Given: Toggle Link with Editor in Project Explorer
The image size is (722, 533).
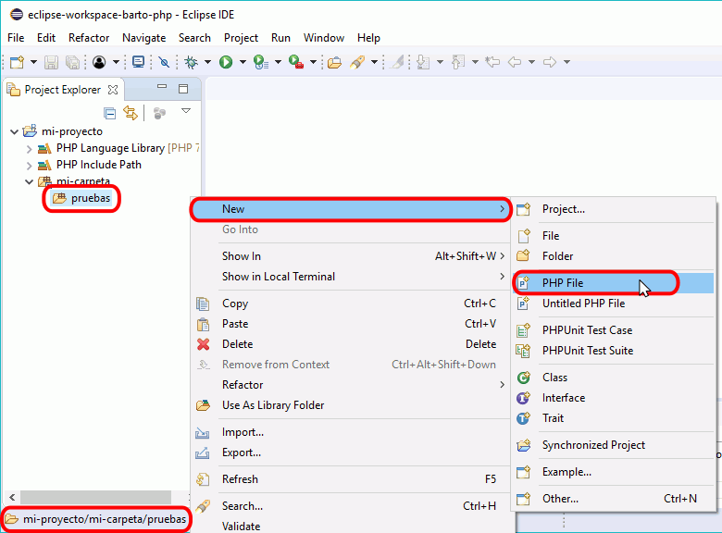Looking at the screenshot, I should [x=131, y=113].
